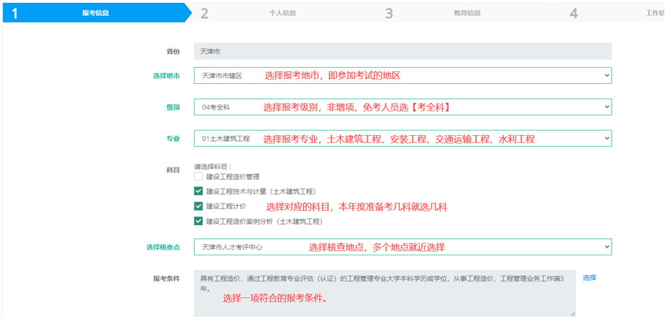This screenshot has height=319, width=665.
Task: Click the 报考条件 text area
Action: [385, 293]
